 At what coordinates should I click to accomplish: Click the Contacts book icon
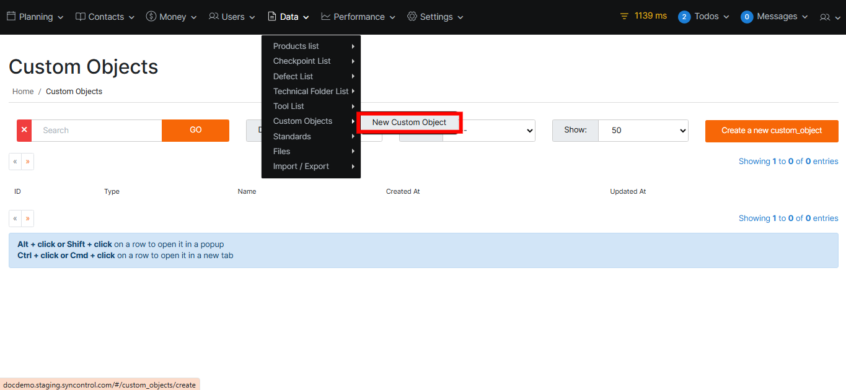point(80,17)
